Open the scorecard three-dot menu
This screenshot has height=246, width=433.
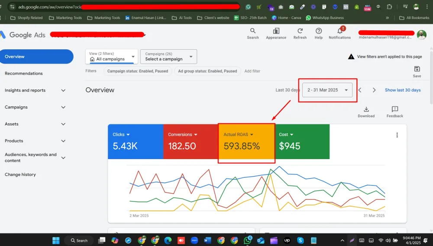tap(397, 135)
